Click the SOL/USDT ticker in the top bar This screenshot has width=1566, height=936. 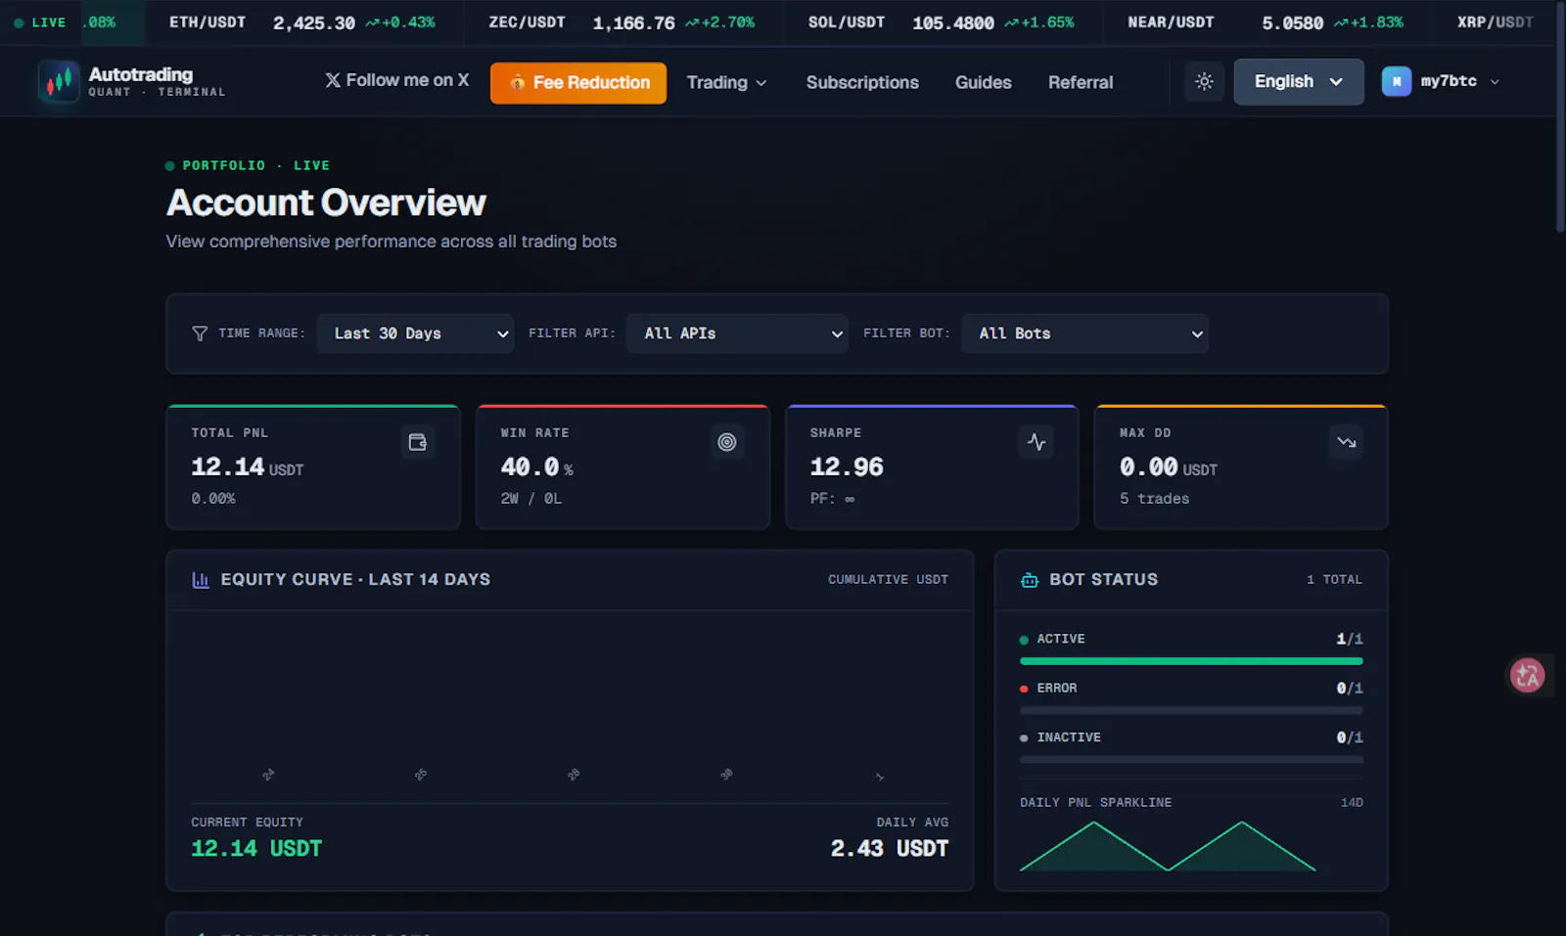[941, 22]
